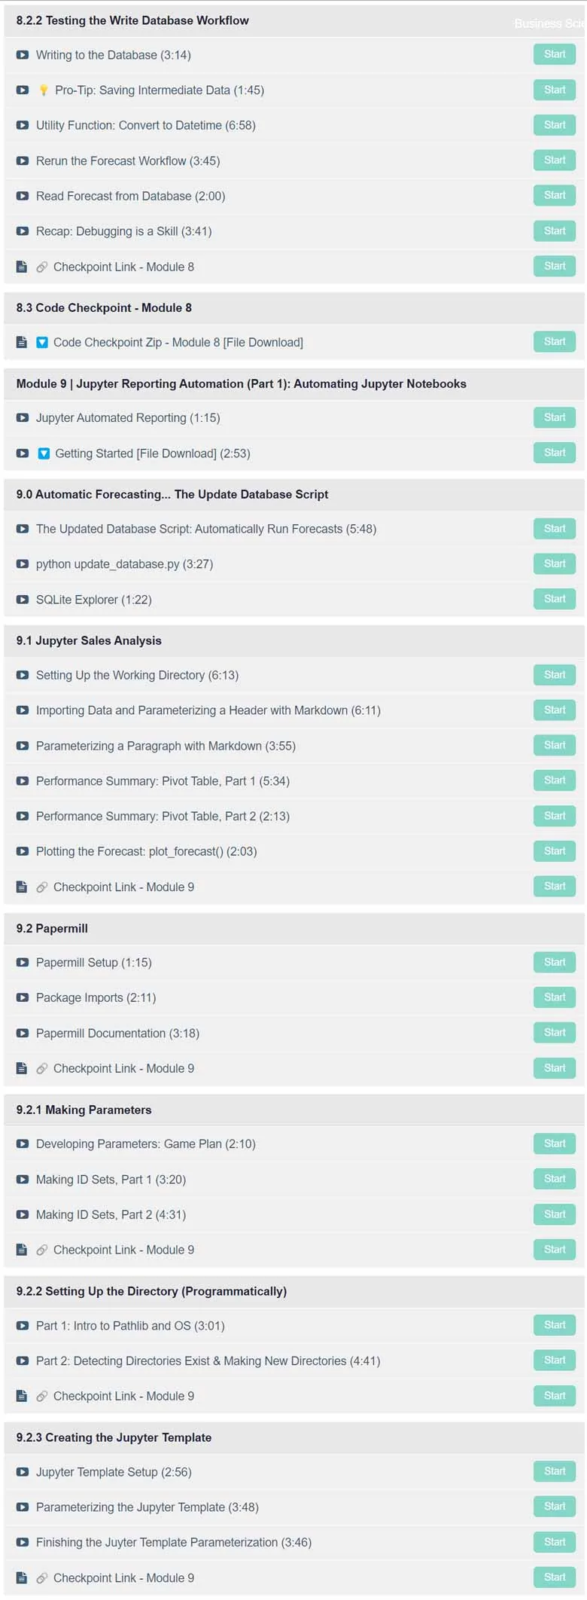Click blue download icon beside Code Checkpoint Zip
The image size is (587, 1600).
click(x=42, y=342)
